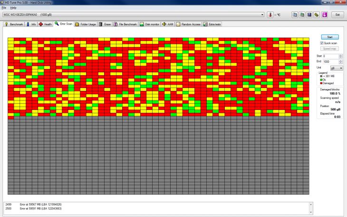
Task: Save screenshot using the floppy disk icon
Action: pos(309,15)
